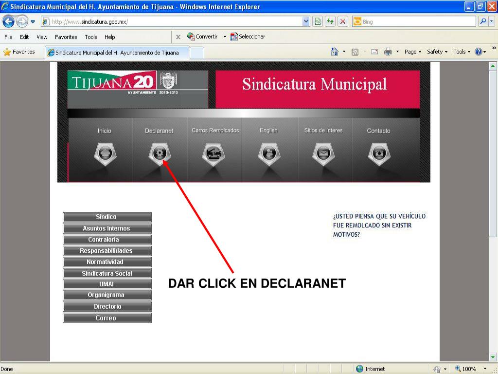Click the Directorio button
Viewport: 498px width, 374px height.
(x=107, y=307)
